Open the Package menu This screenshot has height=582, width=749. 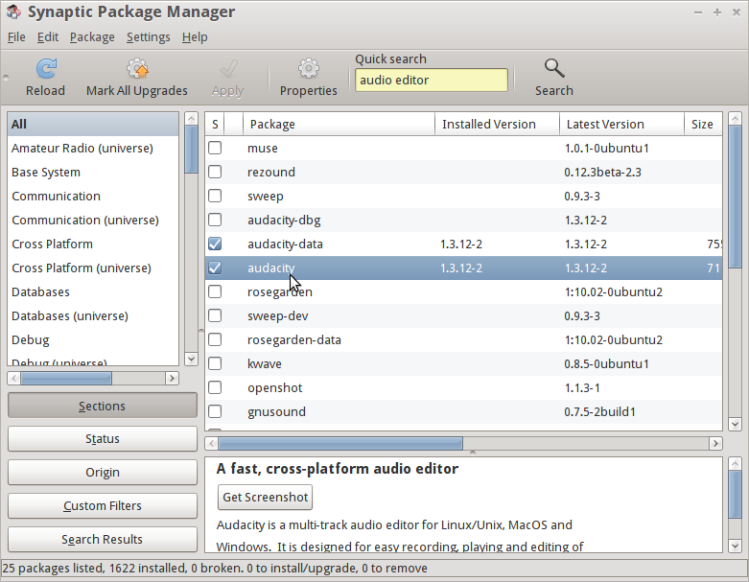[x=92, y=37]
